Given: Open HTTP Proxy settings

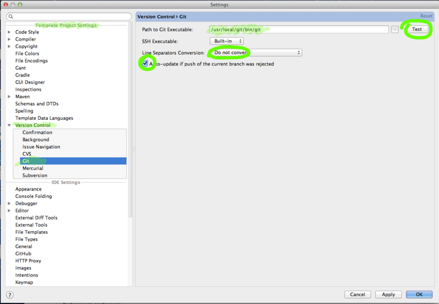Looking at the screenshot, I should (x=28, y=261).
